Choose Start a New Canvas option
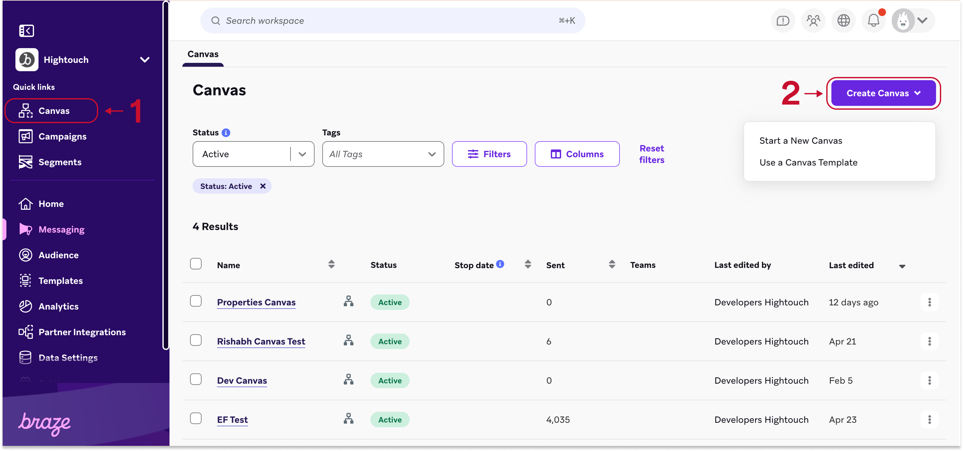Image resolution: width=963 pixels, height=451 pixels. coord(800,141)
